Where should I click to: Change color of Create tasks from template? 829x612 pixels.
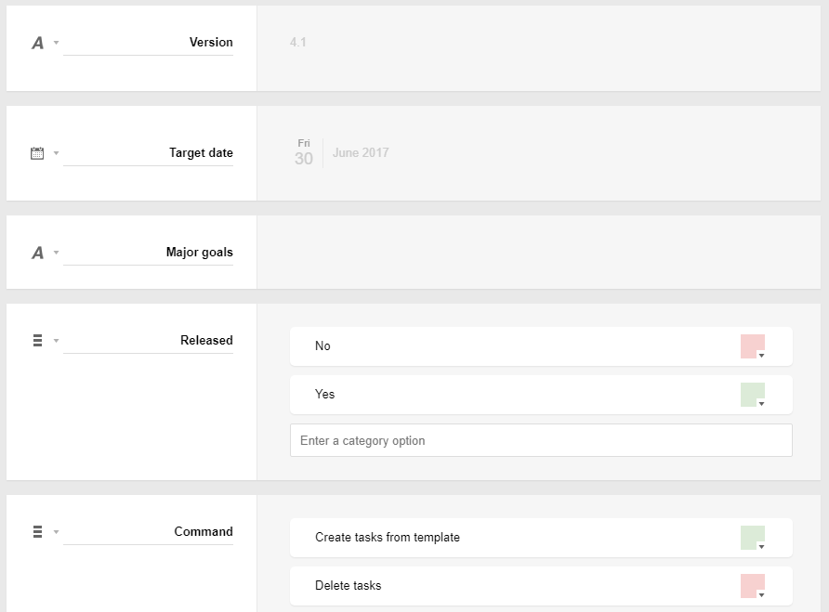(x=753, y=538)
